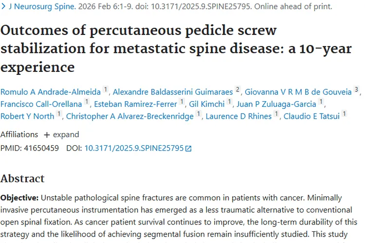
Task: Click affiliation superscript 2 after Guimaraes
Action: tap(237, 90)
